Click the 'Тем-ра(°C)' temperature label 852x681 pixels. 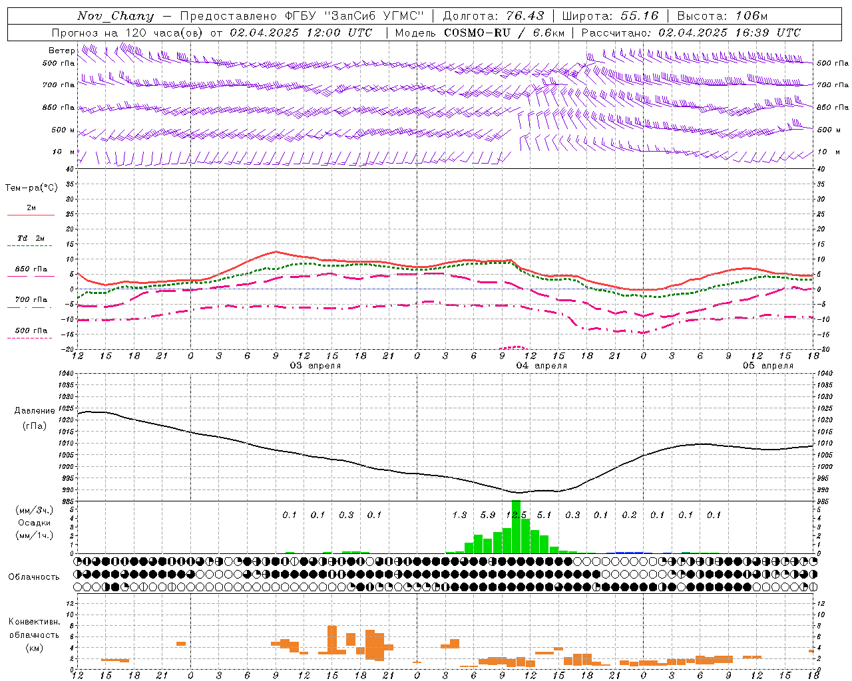click(31, 188)
